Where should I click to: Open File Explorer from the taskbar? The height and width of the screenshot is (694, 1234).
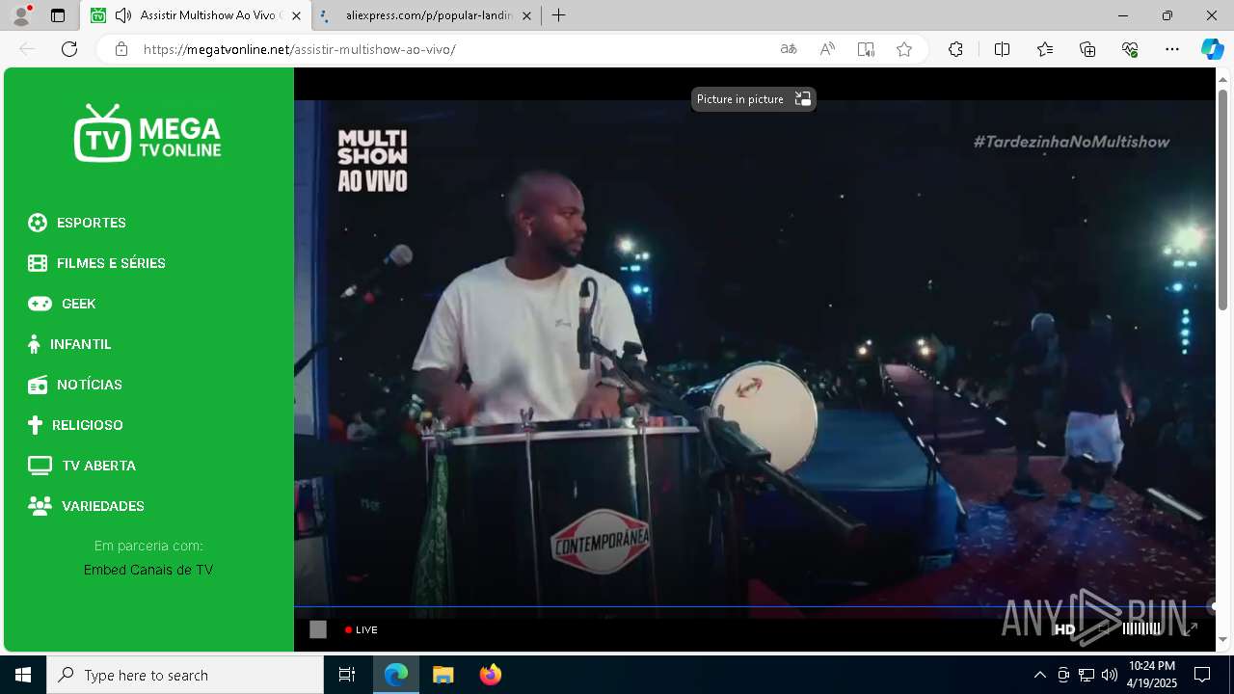click(x=443, y=675)
